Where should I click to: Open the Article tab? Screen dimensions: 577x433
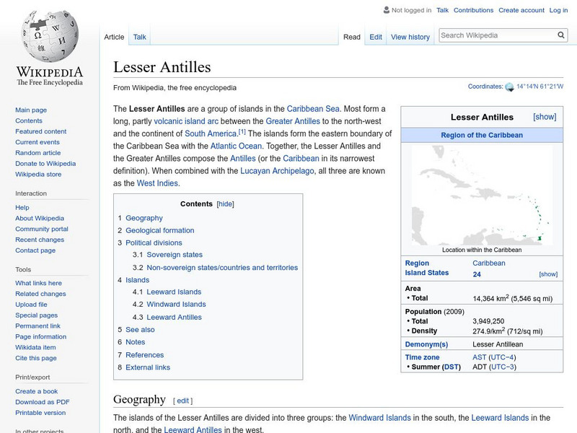coord(114,37)
